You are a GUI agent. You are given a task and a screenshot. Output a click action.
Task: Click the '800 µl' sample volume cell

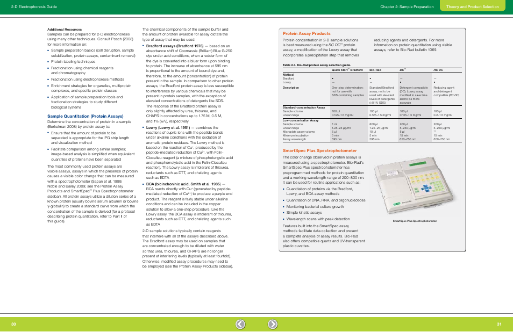(374, 124)
